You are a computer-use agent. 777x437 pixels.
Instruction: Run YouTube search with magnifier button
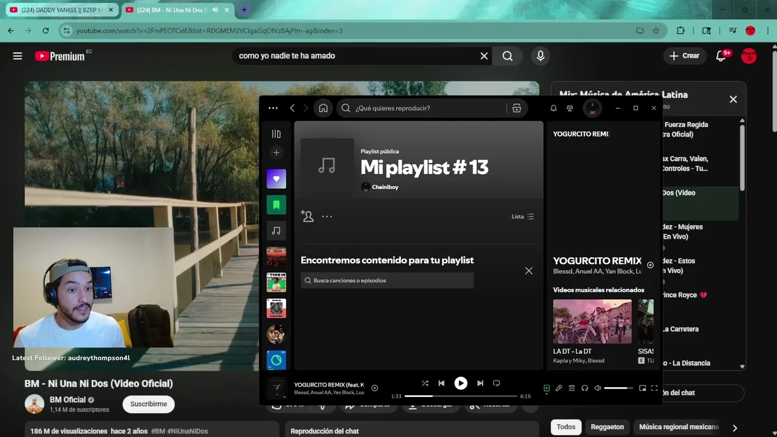(507, 56)
